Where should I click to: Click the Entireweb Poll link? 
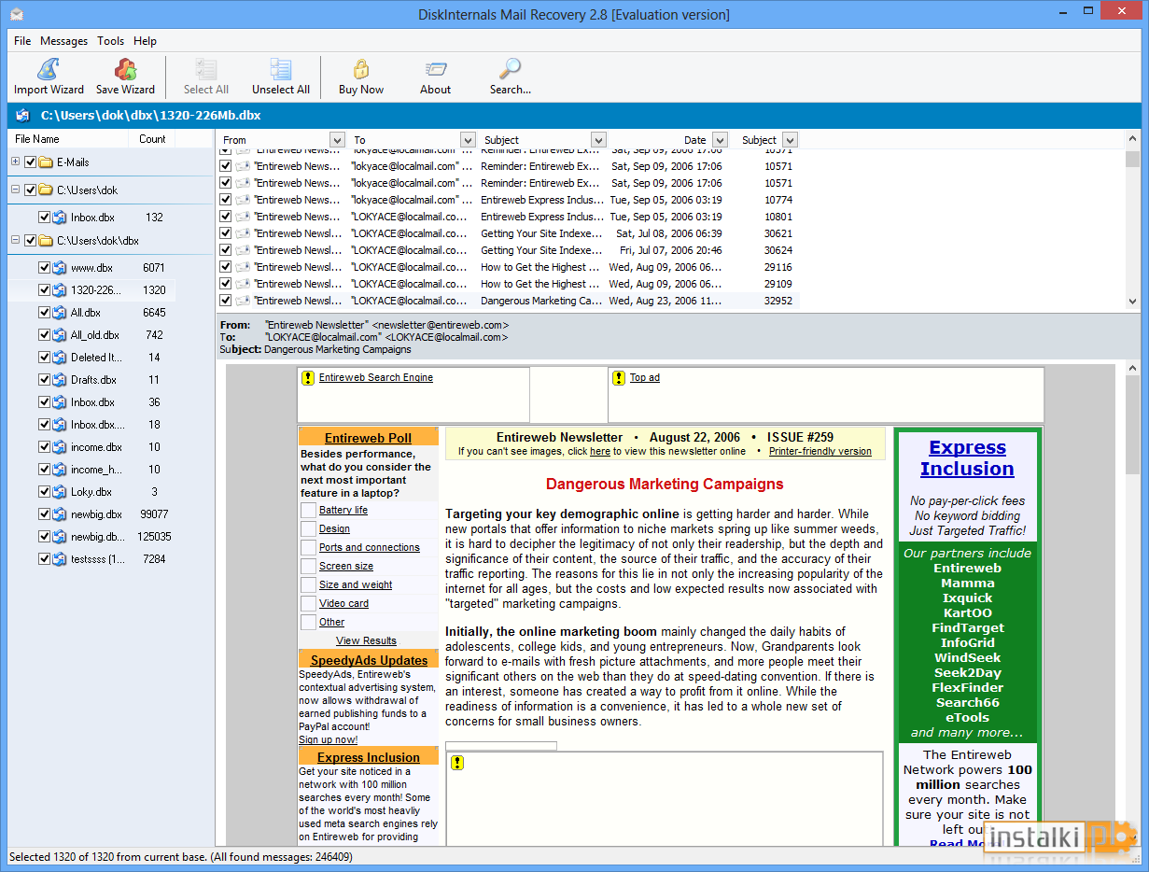coord(368,438)
